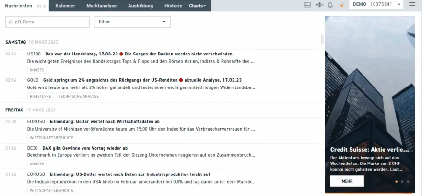The width and height of the screenshot is (422, 196).
Task: Click the account number 10375541
Action: (x=381, y=4)
